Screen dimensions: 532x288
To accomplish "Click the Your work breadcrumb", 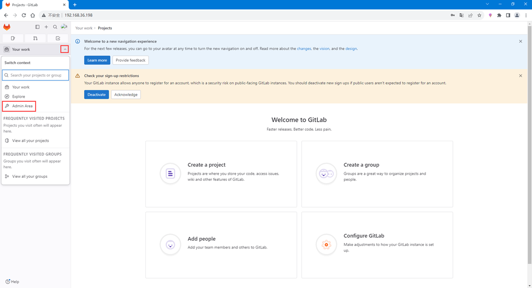I will click(x=84, y=28).
